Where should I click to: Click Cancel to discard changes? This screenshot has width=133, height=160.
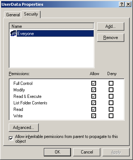[87, 152]
